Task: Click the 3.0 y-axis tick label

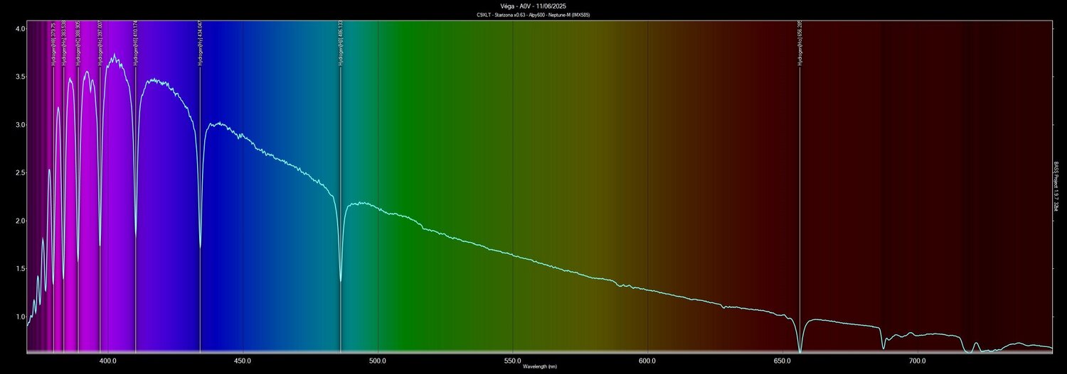Action: [x=21, y=125]
